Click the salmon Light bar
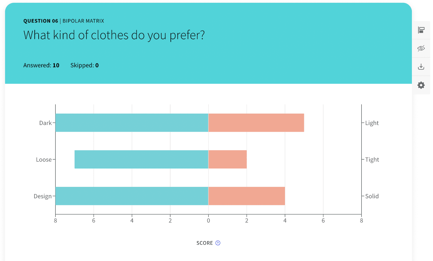 256,123
